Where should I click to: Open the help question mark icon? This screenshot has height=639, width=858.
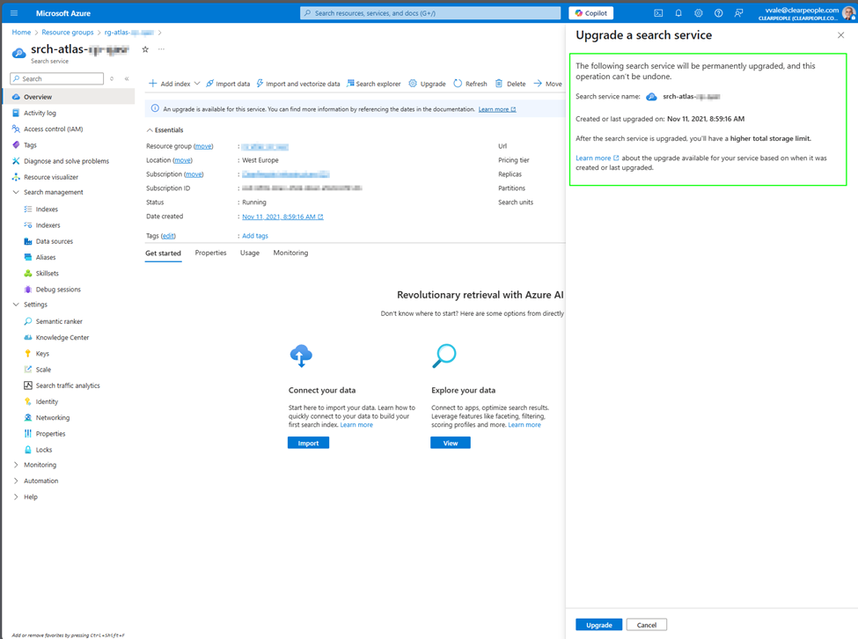click(x=718, y=13)
